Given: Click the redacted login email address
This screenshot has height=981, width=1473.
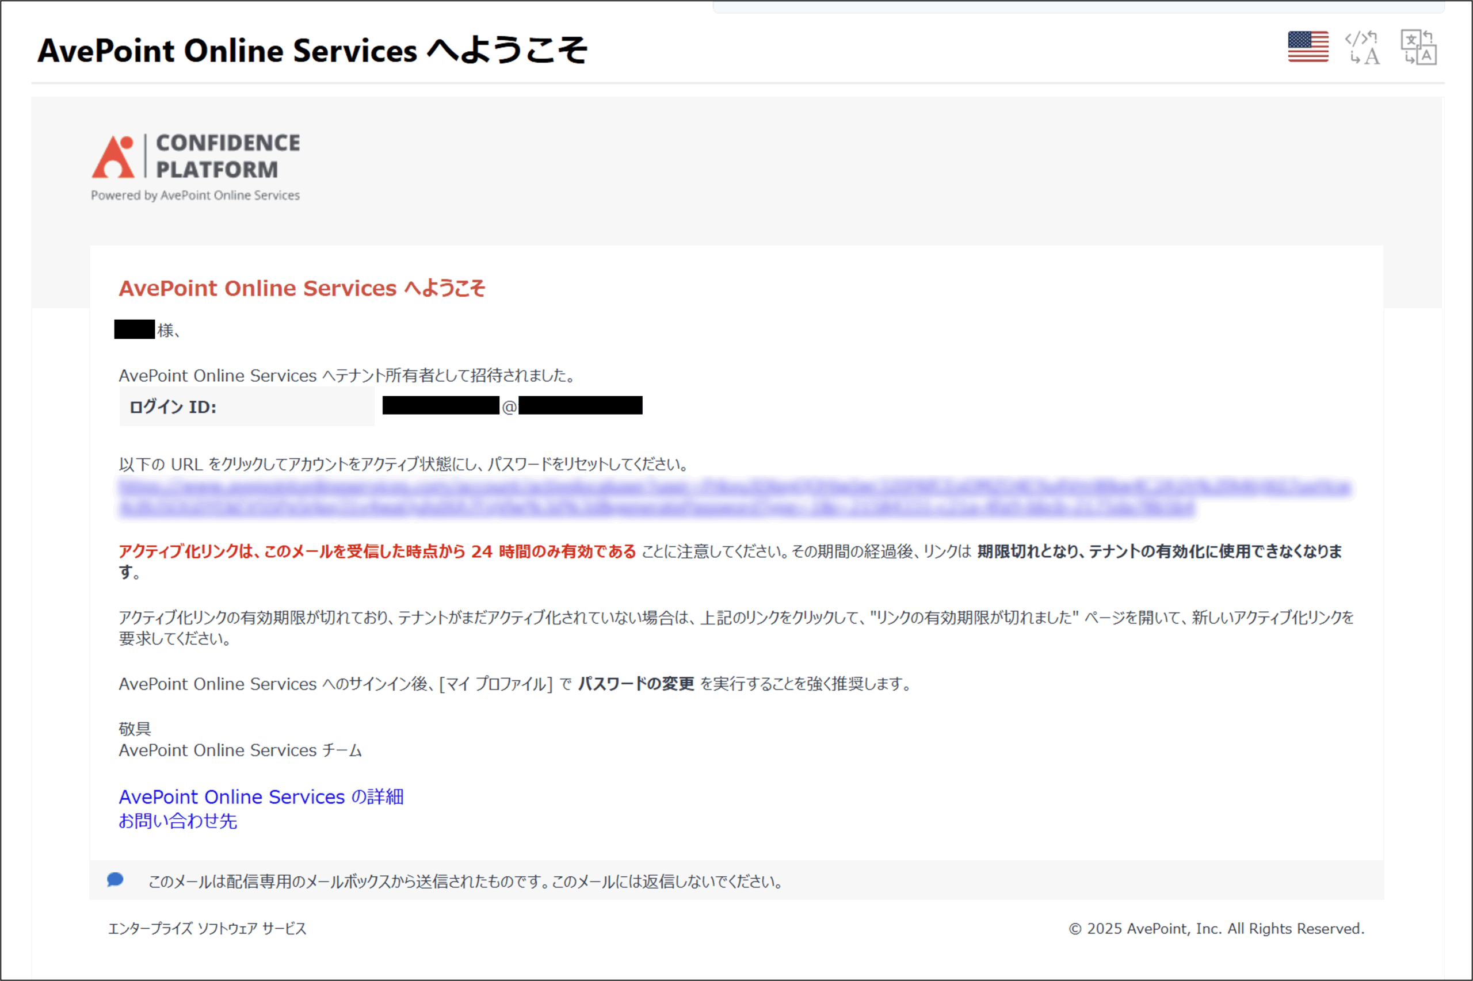Looking at the screenshot, I should coord(512,406).
